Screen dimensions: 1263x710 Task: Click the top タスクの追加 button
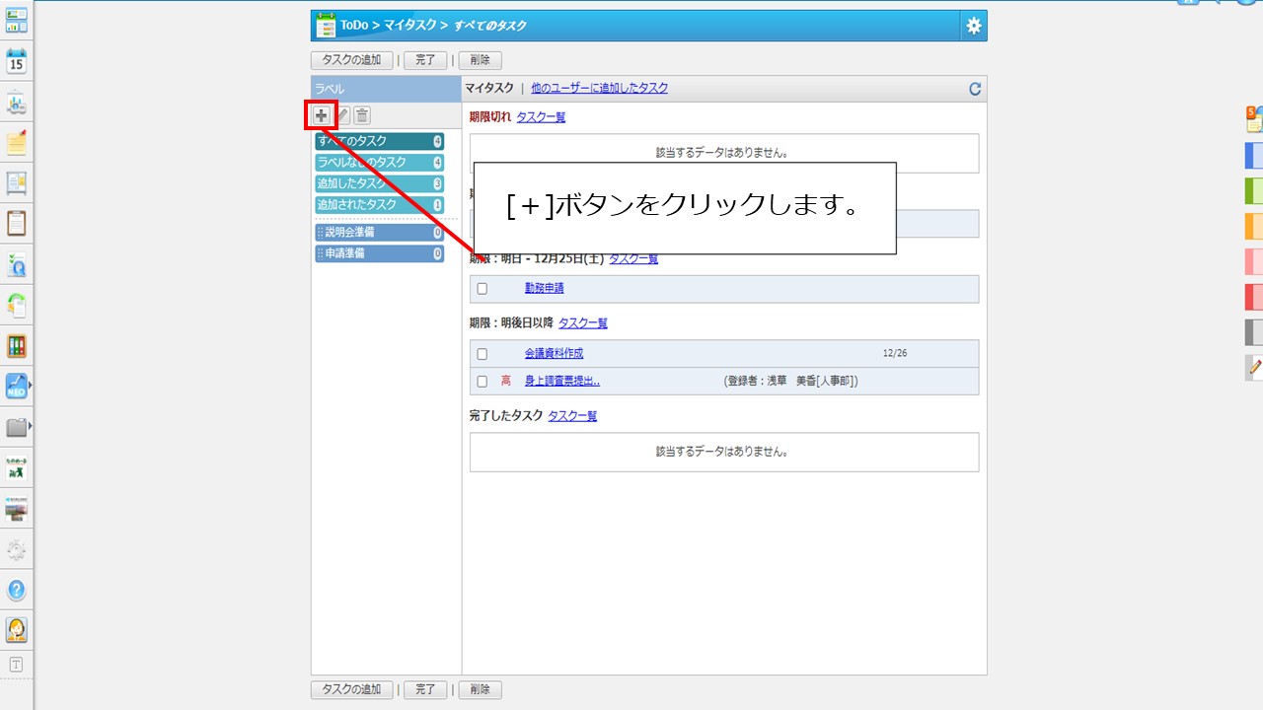tap(352, 60)
